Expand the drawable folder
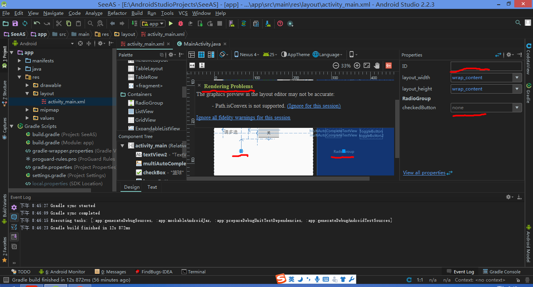 [x=27, y=85]
